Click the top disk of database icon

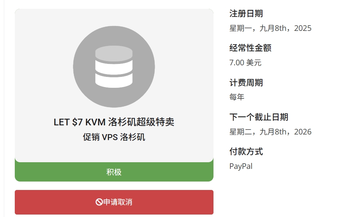114,53
